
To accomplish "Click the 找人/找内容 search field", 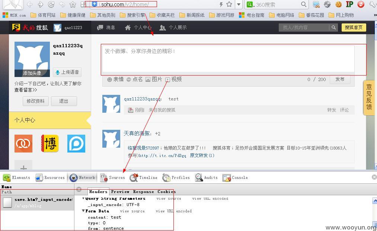I will click(304, 28).
